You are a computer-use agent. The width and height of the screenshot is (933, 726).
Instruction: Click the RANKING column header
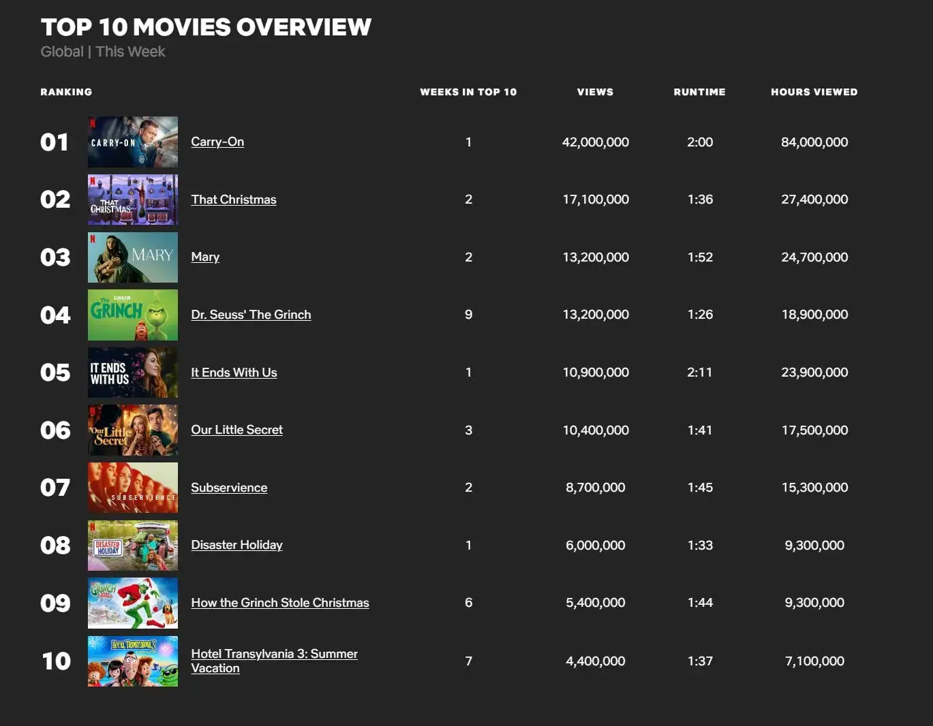[x=66, y=92]
